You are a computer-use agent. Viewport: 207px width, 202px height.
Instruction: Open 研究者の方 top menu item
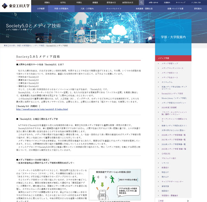click(111, 2)
